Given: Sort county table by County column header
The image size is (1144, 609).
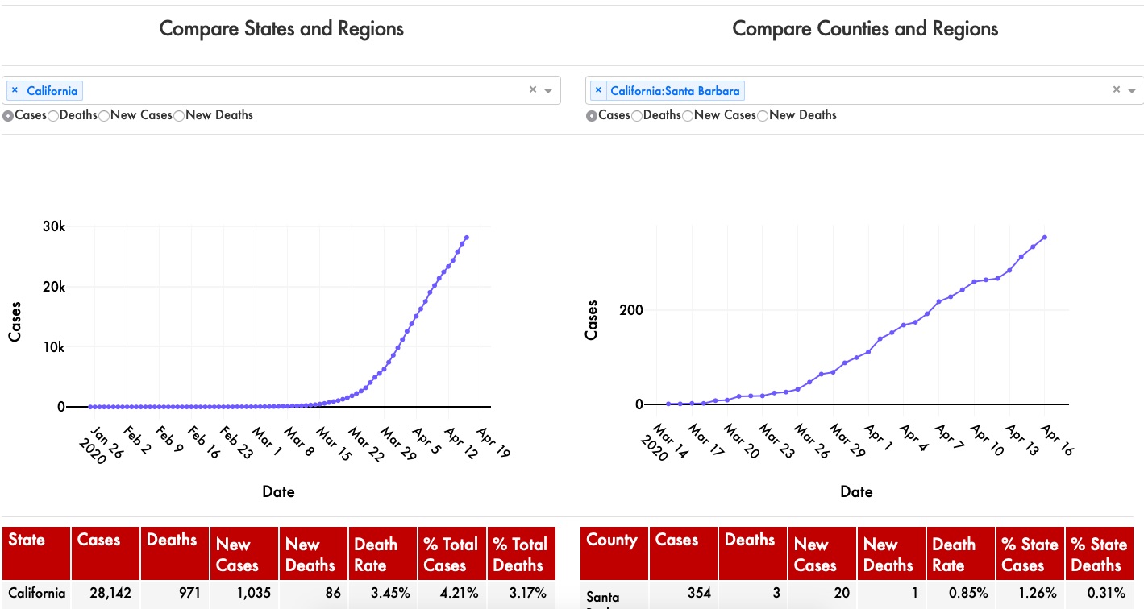Looking at the screenshot, I should [x=615, y=554].
